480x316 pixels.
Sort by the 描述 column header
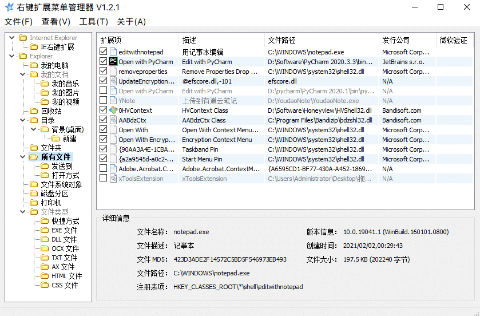click(221, 40)
